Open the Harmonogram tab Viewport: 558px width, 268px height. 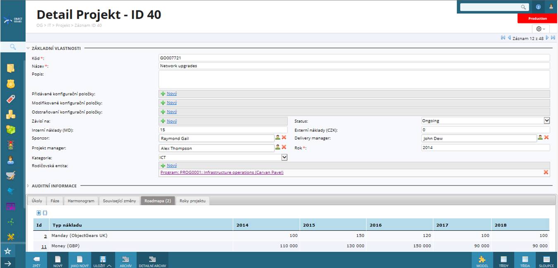coord(81,201)
